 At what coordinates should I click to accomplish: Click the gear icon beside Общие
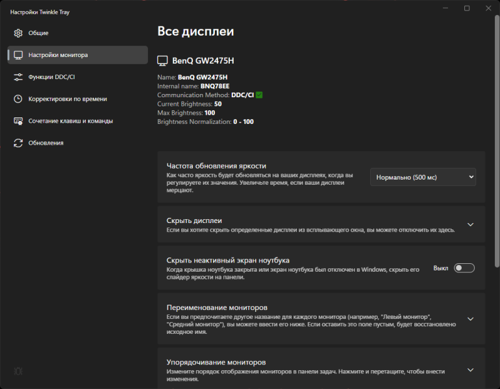(18, 33)
